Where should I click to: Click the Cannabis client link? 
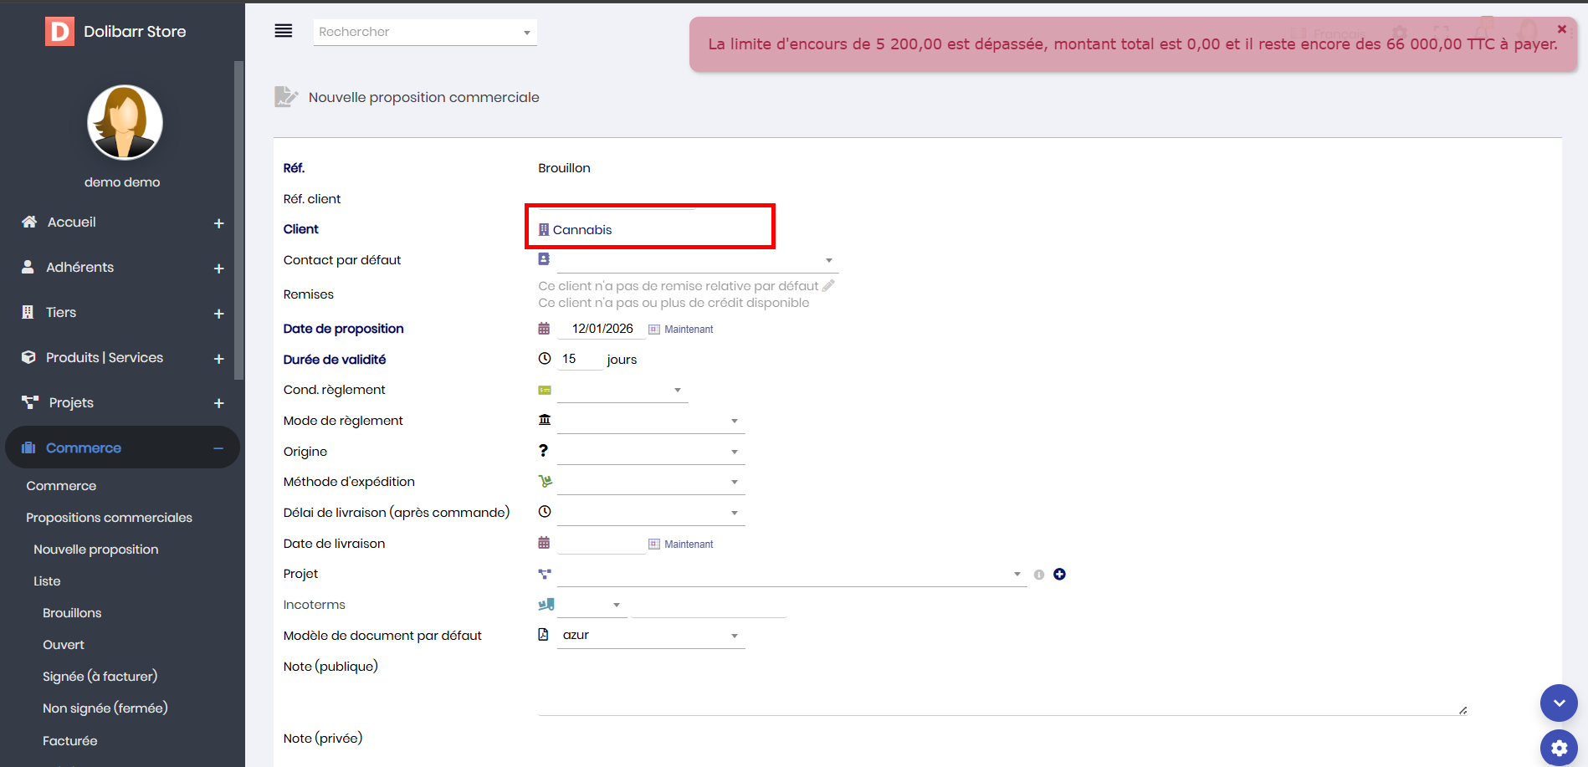tap(582, 230)
